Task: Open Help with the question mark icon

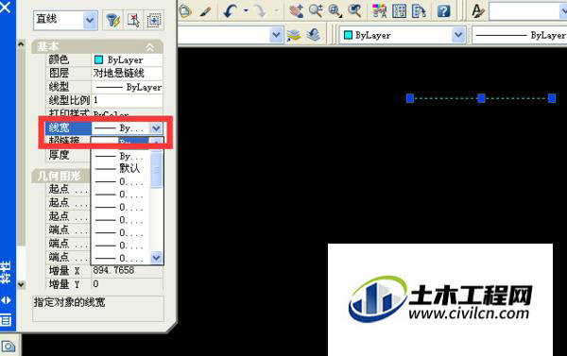Action: (x=443, y=10)
